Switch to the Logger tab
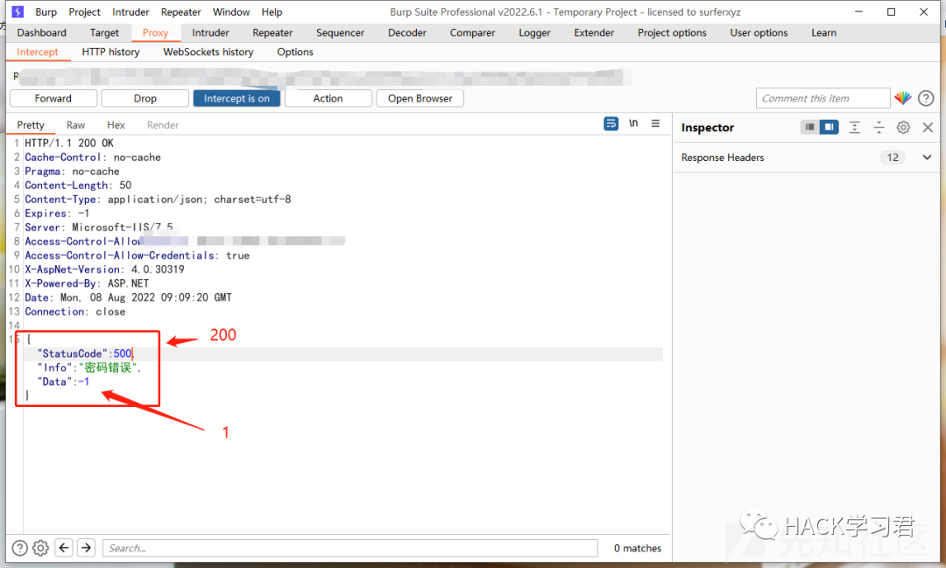 coord(534,32)
